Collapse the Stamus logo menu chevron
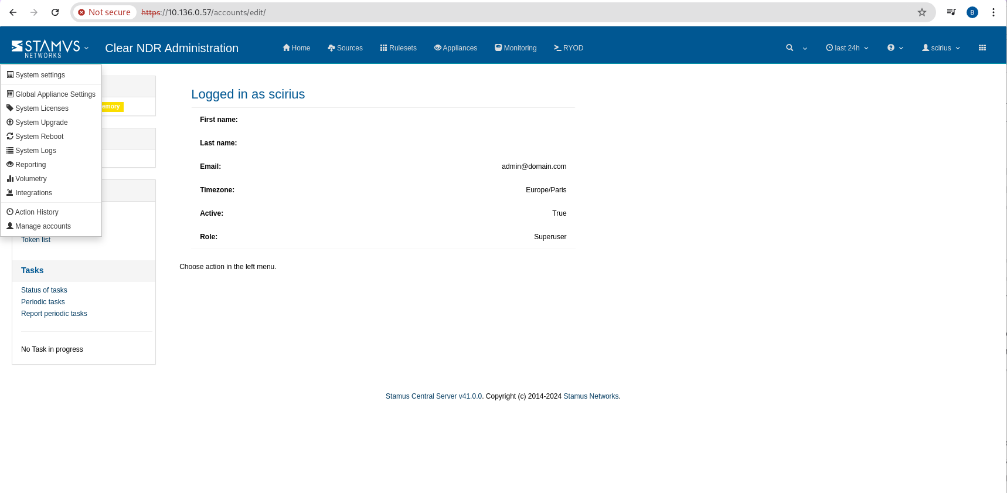This screenshot has width=1007, height=493. click(86, 48)
